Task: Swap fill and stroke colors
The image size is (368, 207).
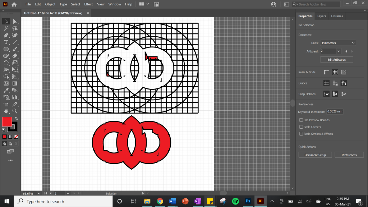Action: click(x=16, y=118)
